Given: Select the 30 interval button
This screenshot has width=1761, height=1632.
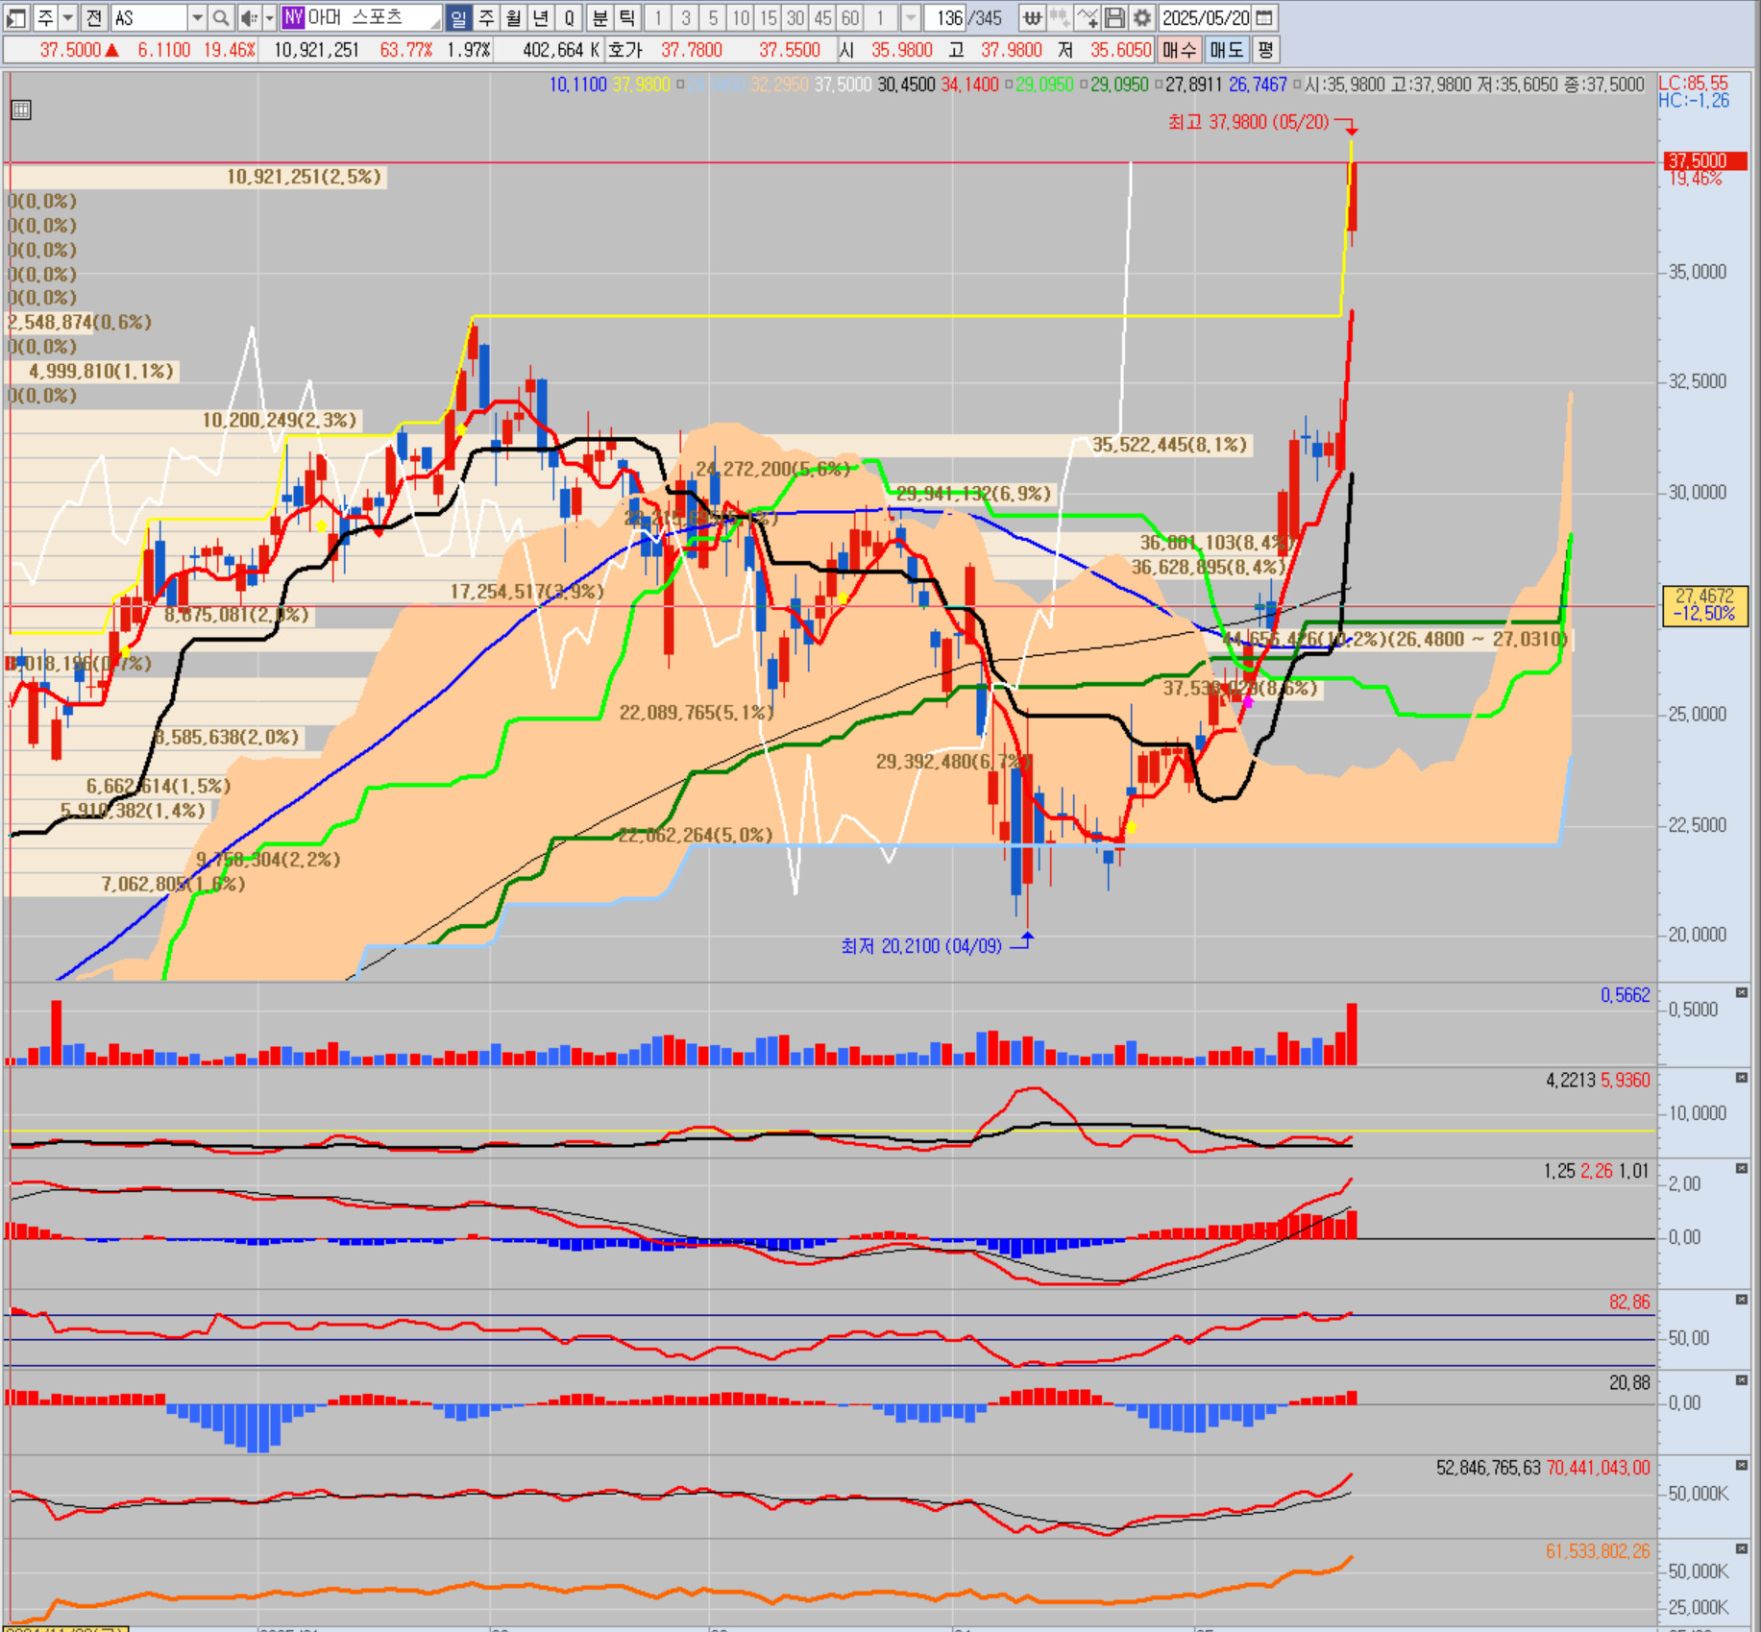Looking at the screenshot, I should click(x=795, y=17).
